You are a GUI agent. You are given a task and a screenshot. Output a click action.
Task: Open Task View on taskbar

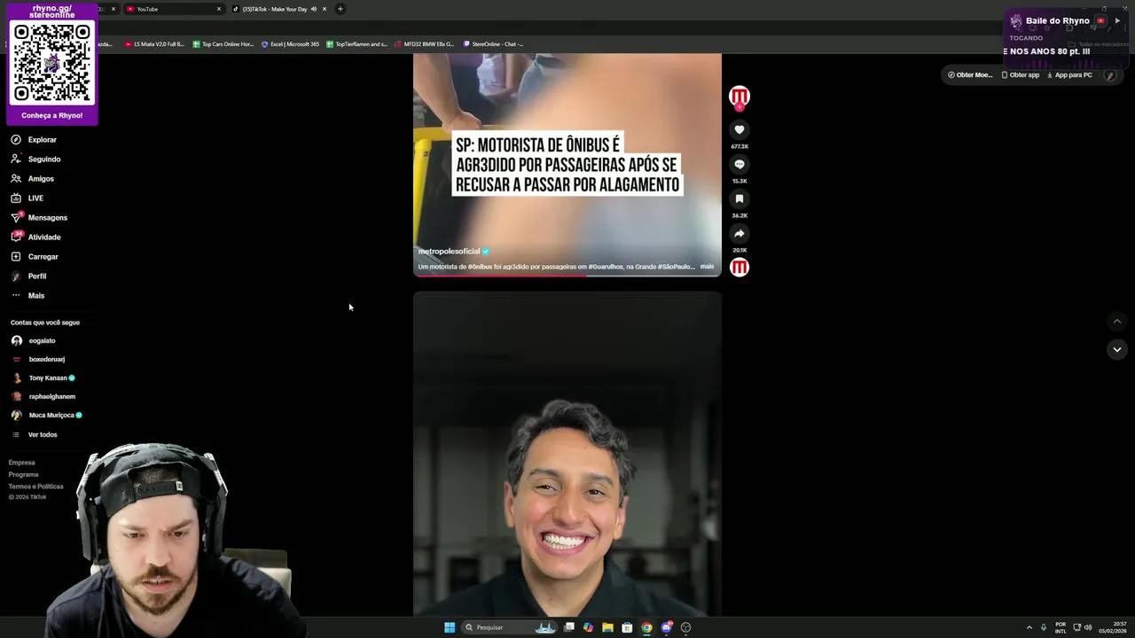pyautogui.click(x=568, y=627)
